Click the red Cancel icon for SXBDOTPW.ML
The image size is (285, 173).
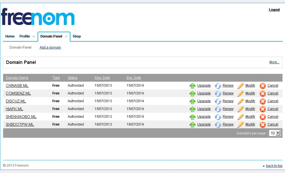tap(263, 125)
